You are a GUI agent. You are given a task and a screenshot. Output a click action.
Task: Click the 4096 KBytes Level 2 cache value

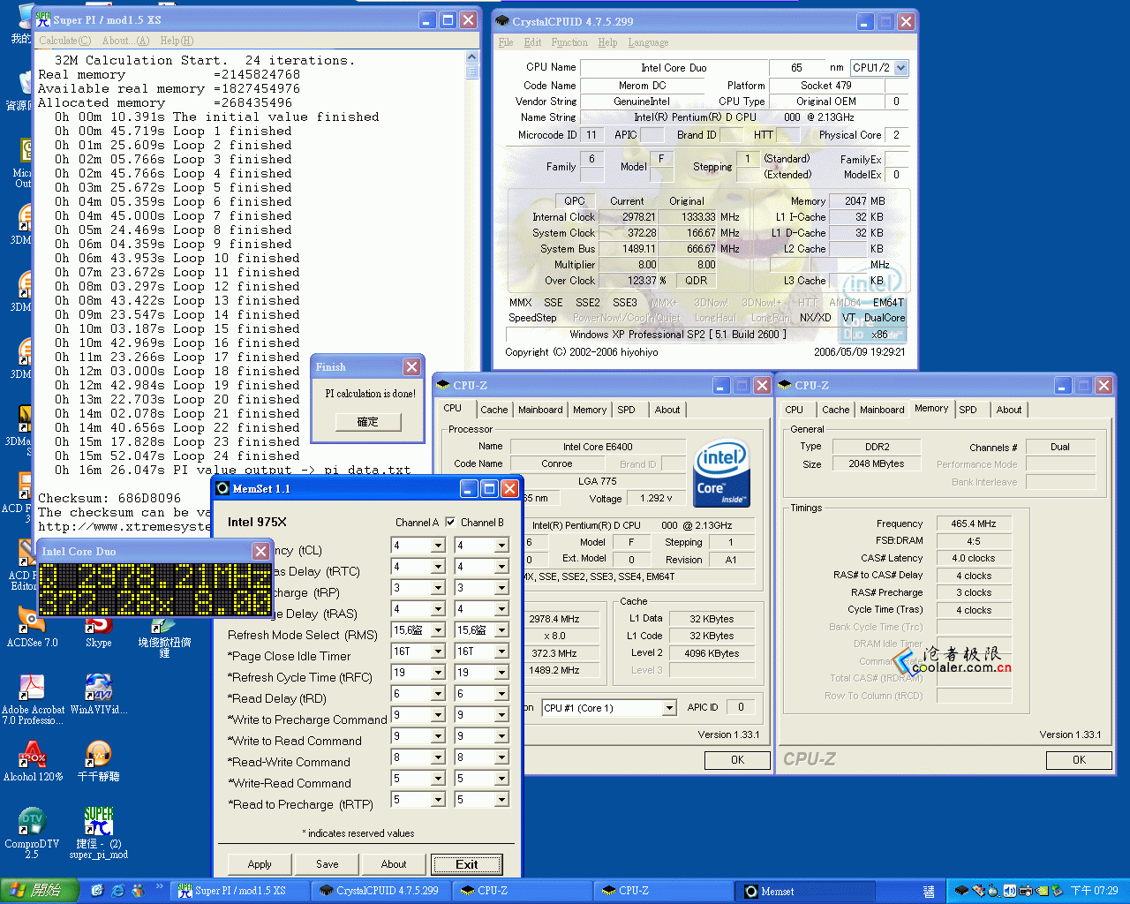click(712, 653)
